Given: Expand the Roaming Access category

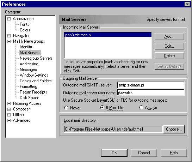Looking at the screenshot, I should [9, 104].
